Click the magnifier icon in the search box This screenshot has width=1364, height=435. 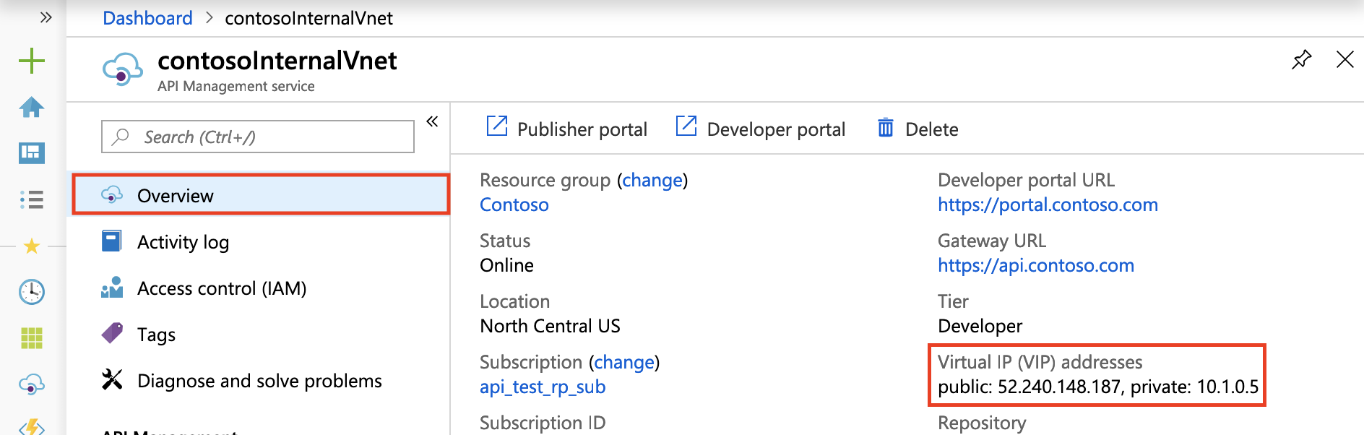pyautogui.click(x=121, y=137)
